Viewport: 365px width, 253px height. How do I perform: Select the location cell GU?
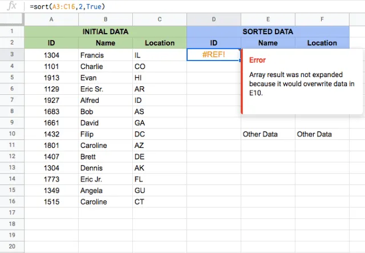tap(160, 190)
